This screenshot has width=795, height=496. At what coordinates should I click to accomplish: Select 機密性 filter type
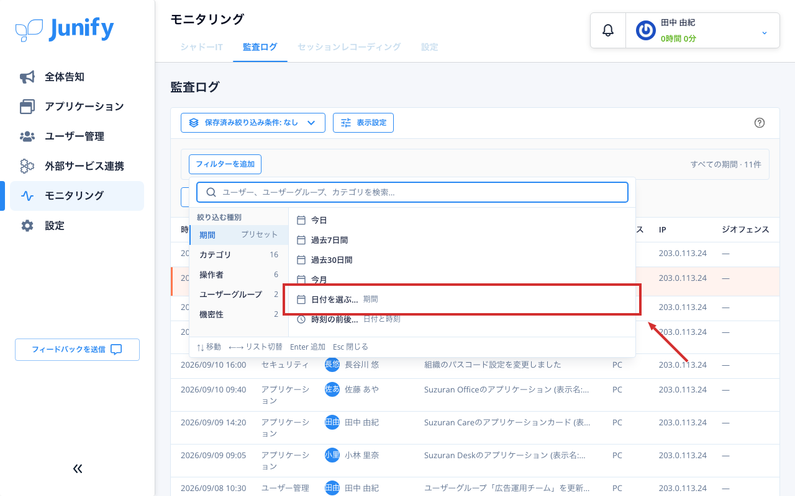pos(239,314)
